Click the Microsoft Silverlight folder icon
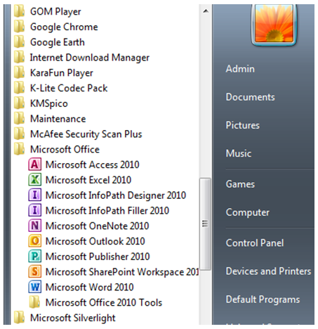The image size is (318, 329). tap(19, 318)
